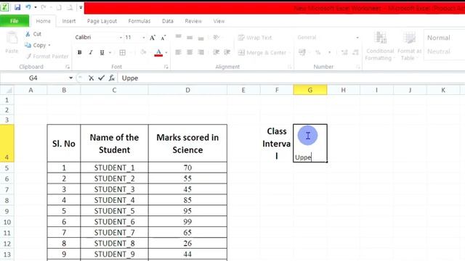
Task: Open Conditional Formatting
Action: (380, 46)
